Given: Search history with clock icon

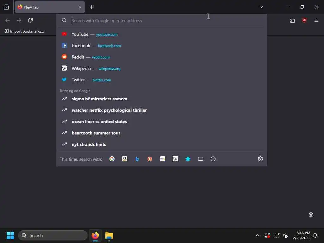Looking at the screenshot, I should (x=213, y=159).
